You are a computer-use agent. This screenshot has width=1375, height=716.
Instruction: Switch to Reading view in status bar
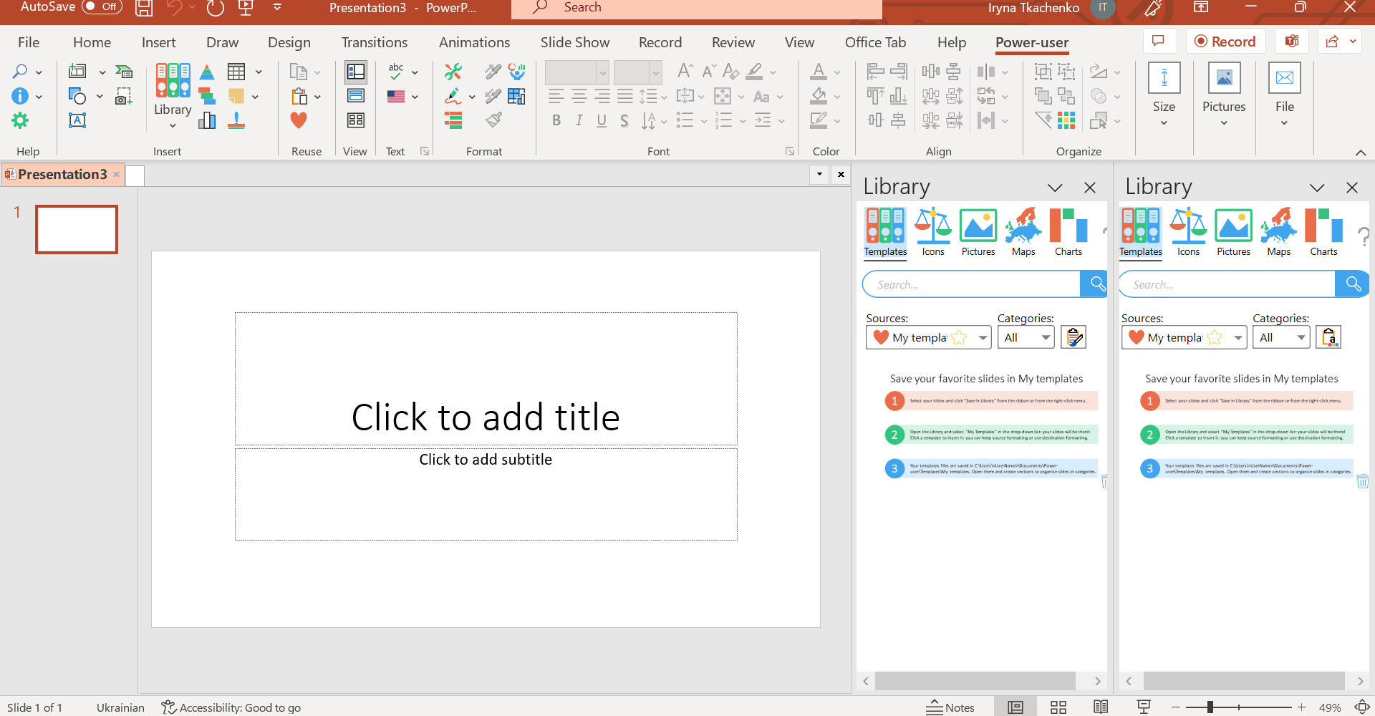coord(1101,707)
